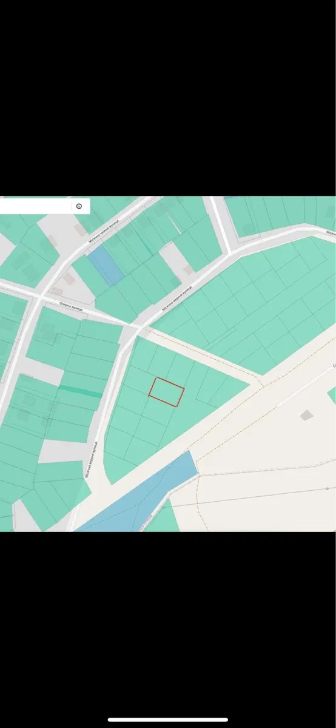Viewport: 336px width, 728px height.
Task: Click the building in gray plot below fork
Action: point(189,269)
